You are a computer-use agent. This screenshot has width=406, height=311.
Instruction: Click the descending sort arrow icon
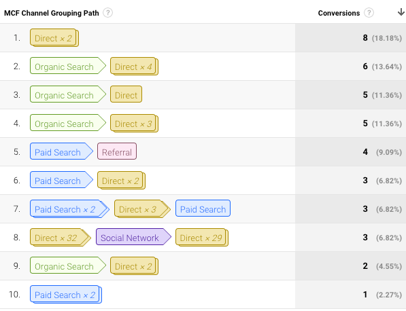[x=401, y=12]
